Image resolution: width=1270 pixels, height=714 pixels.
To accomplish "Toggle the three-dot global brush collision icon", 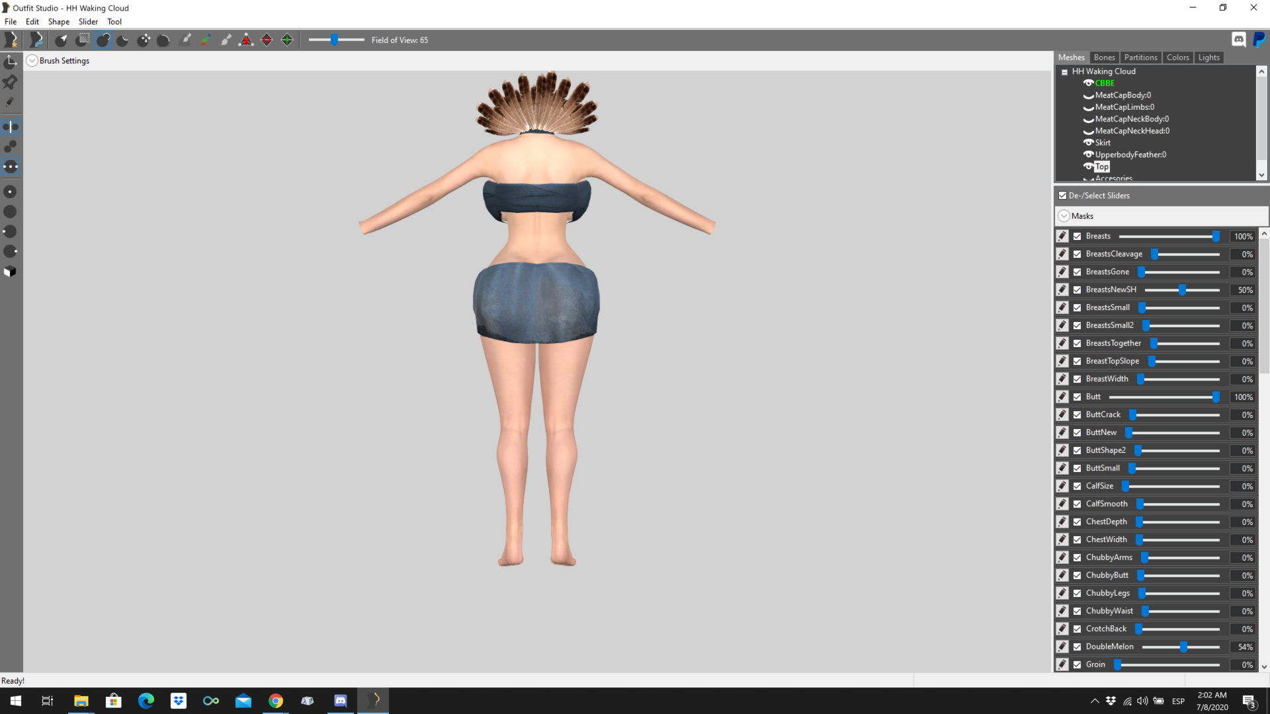I will [11, 167].
